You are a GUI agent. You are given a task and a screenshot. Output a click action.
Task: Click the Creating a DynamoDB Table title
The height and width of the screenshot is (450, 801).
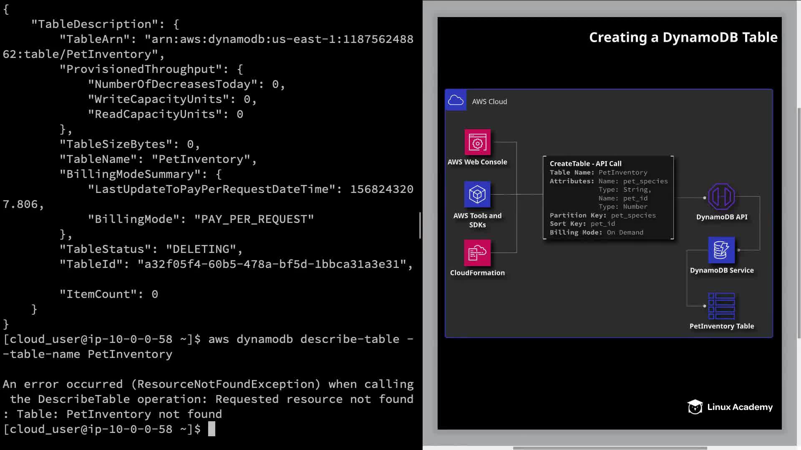tap(683, 37)
